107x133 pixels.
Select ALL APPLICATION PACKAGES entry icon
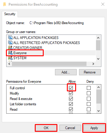click(10, 37)
